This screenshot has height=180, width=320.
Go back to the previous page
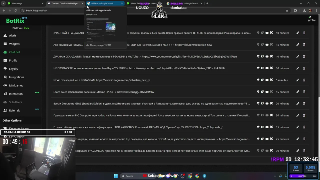3,10
